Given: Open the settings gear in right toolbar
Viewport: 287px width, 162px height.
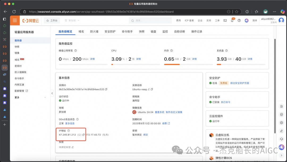Looking at the screenshot, I should (281, 123).
